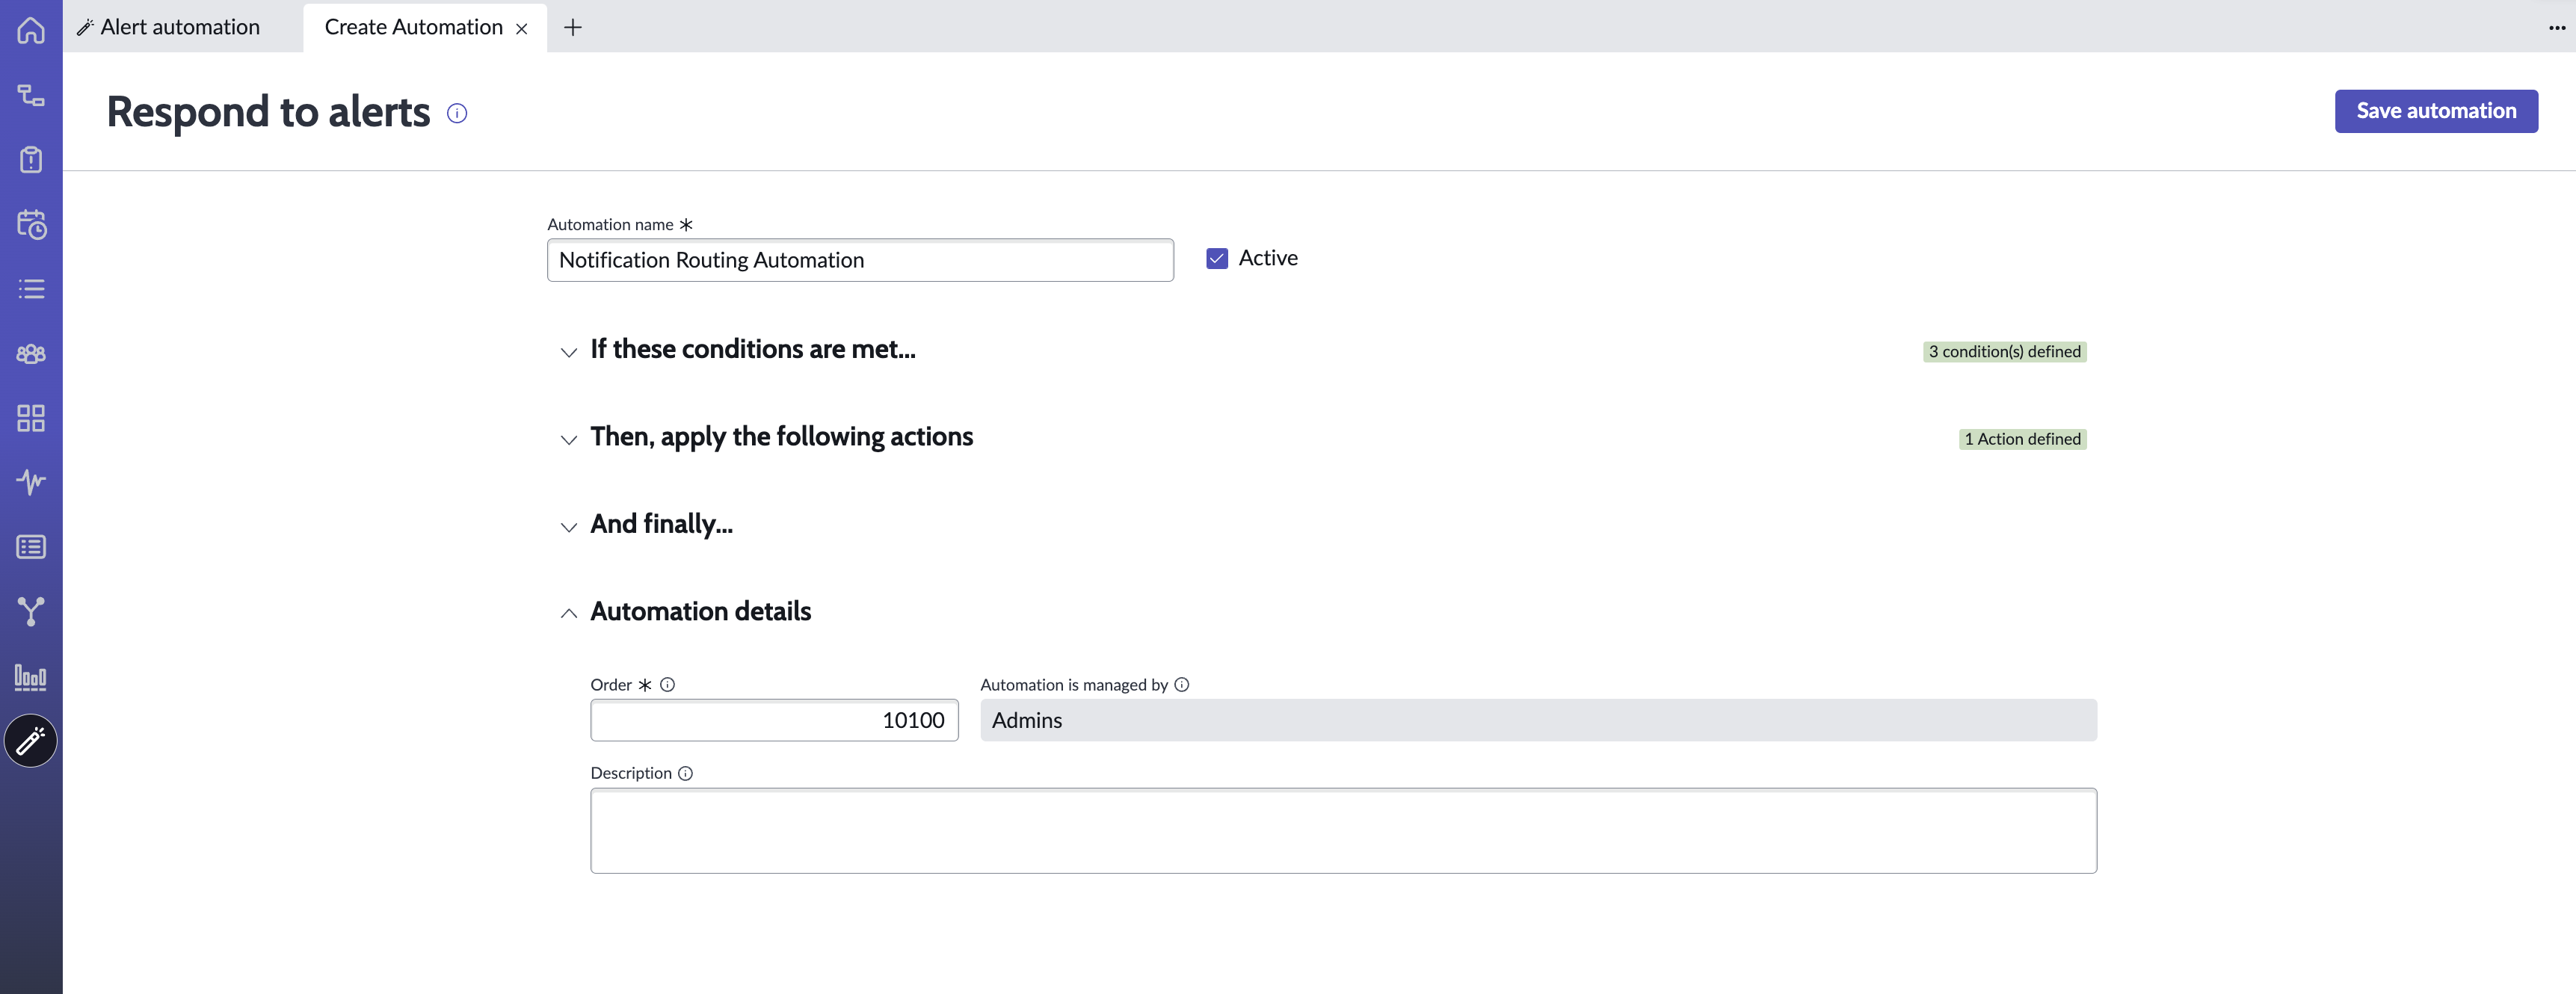Add a new tab with plus icon
The height and width of the screenshot is (994, 2576).
[573, 27]
